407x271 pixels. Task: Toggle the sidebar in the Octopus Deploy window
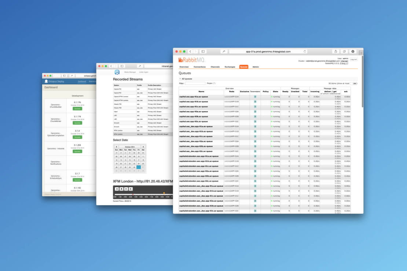[65, 76]
